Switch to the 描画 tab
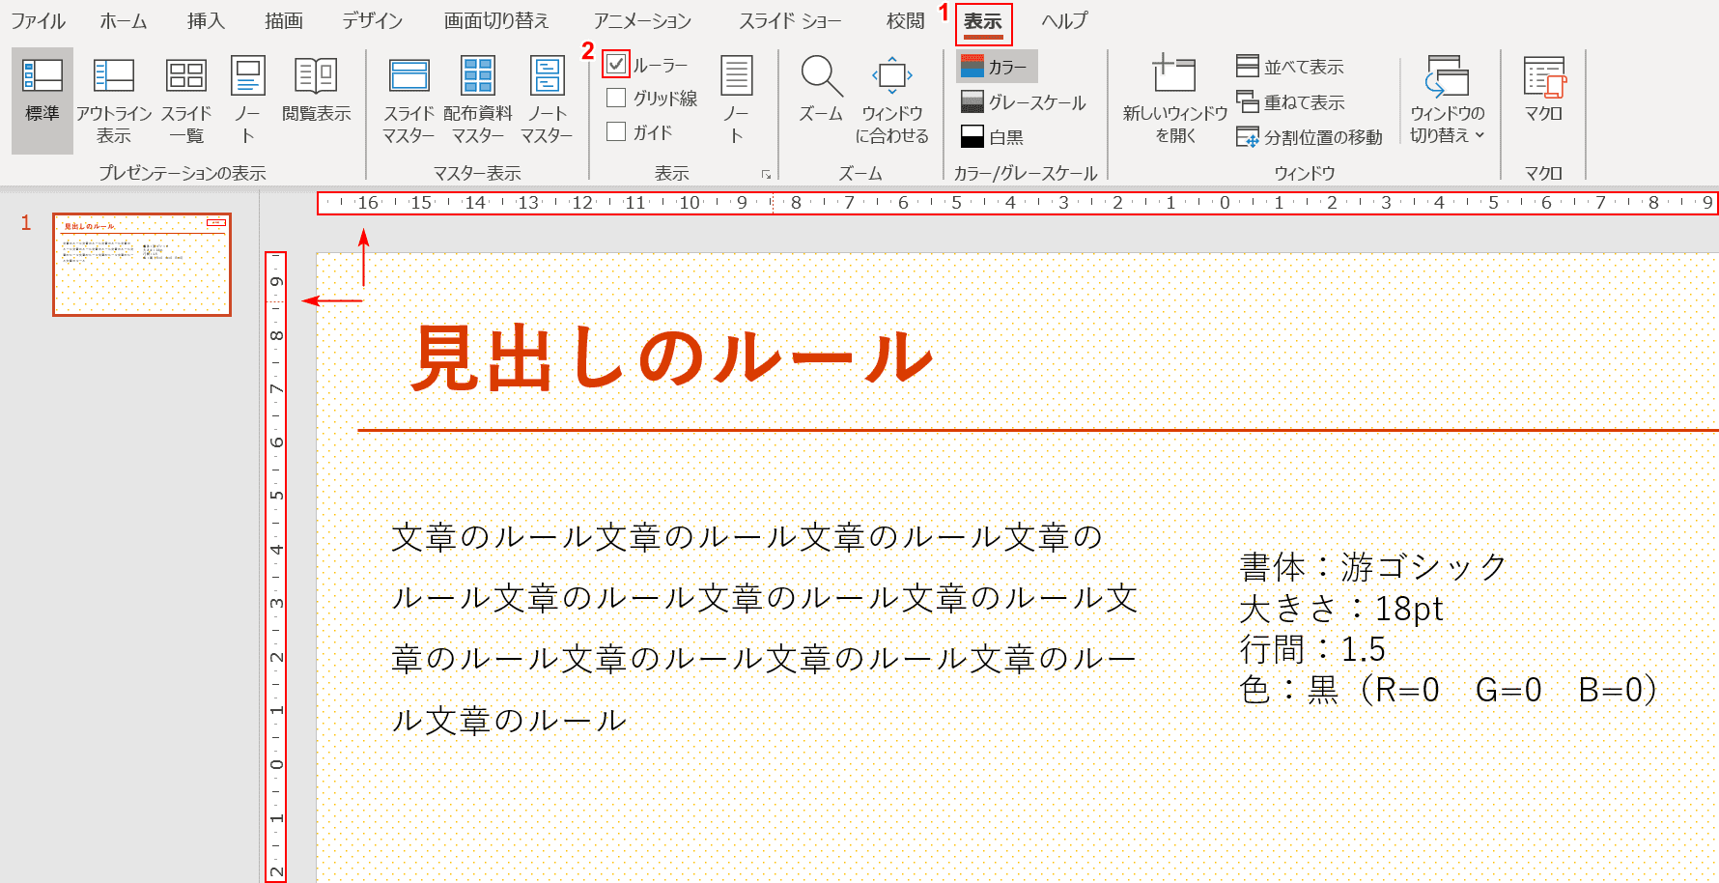Viewport: 1719px width, 883px height. click(x=284, y=21)
